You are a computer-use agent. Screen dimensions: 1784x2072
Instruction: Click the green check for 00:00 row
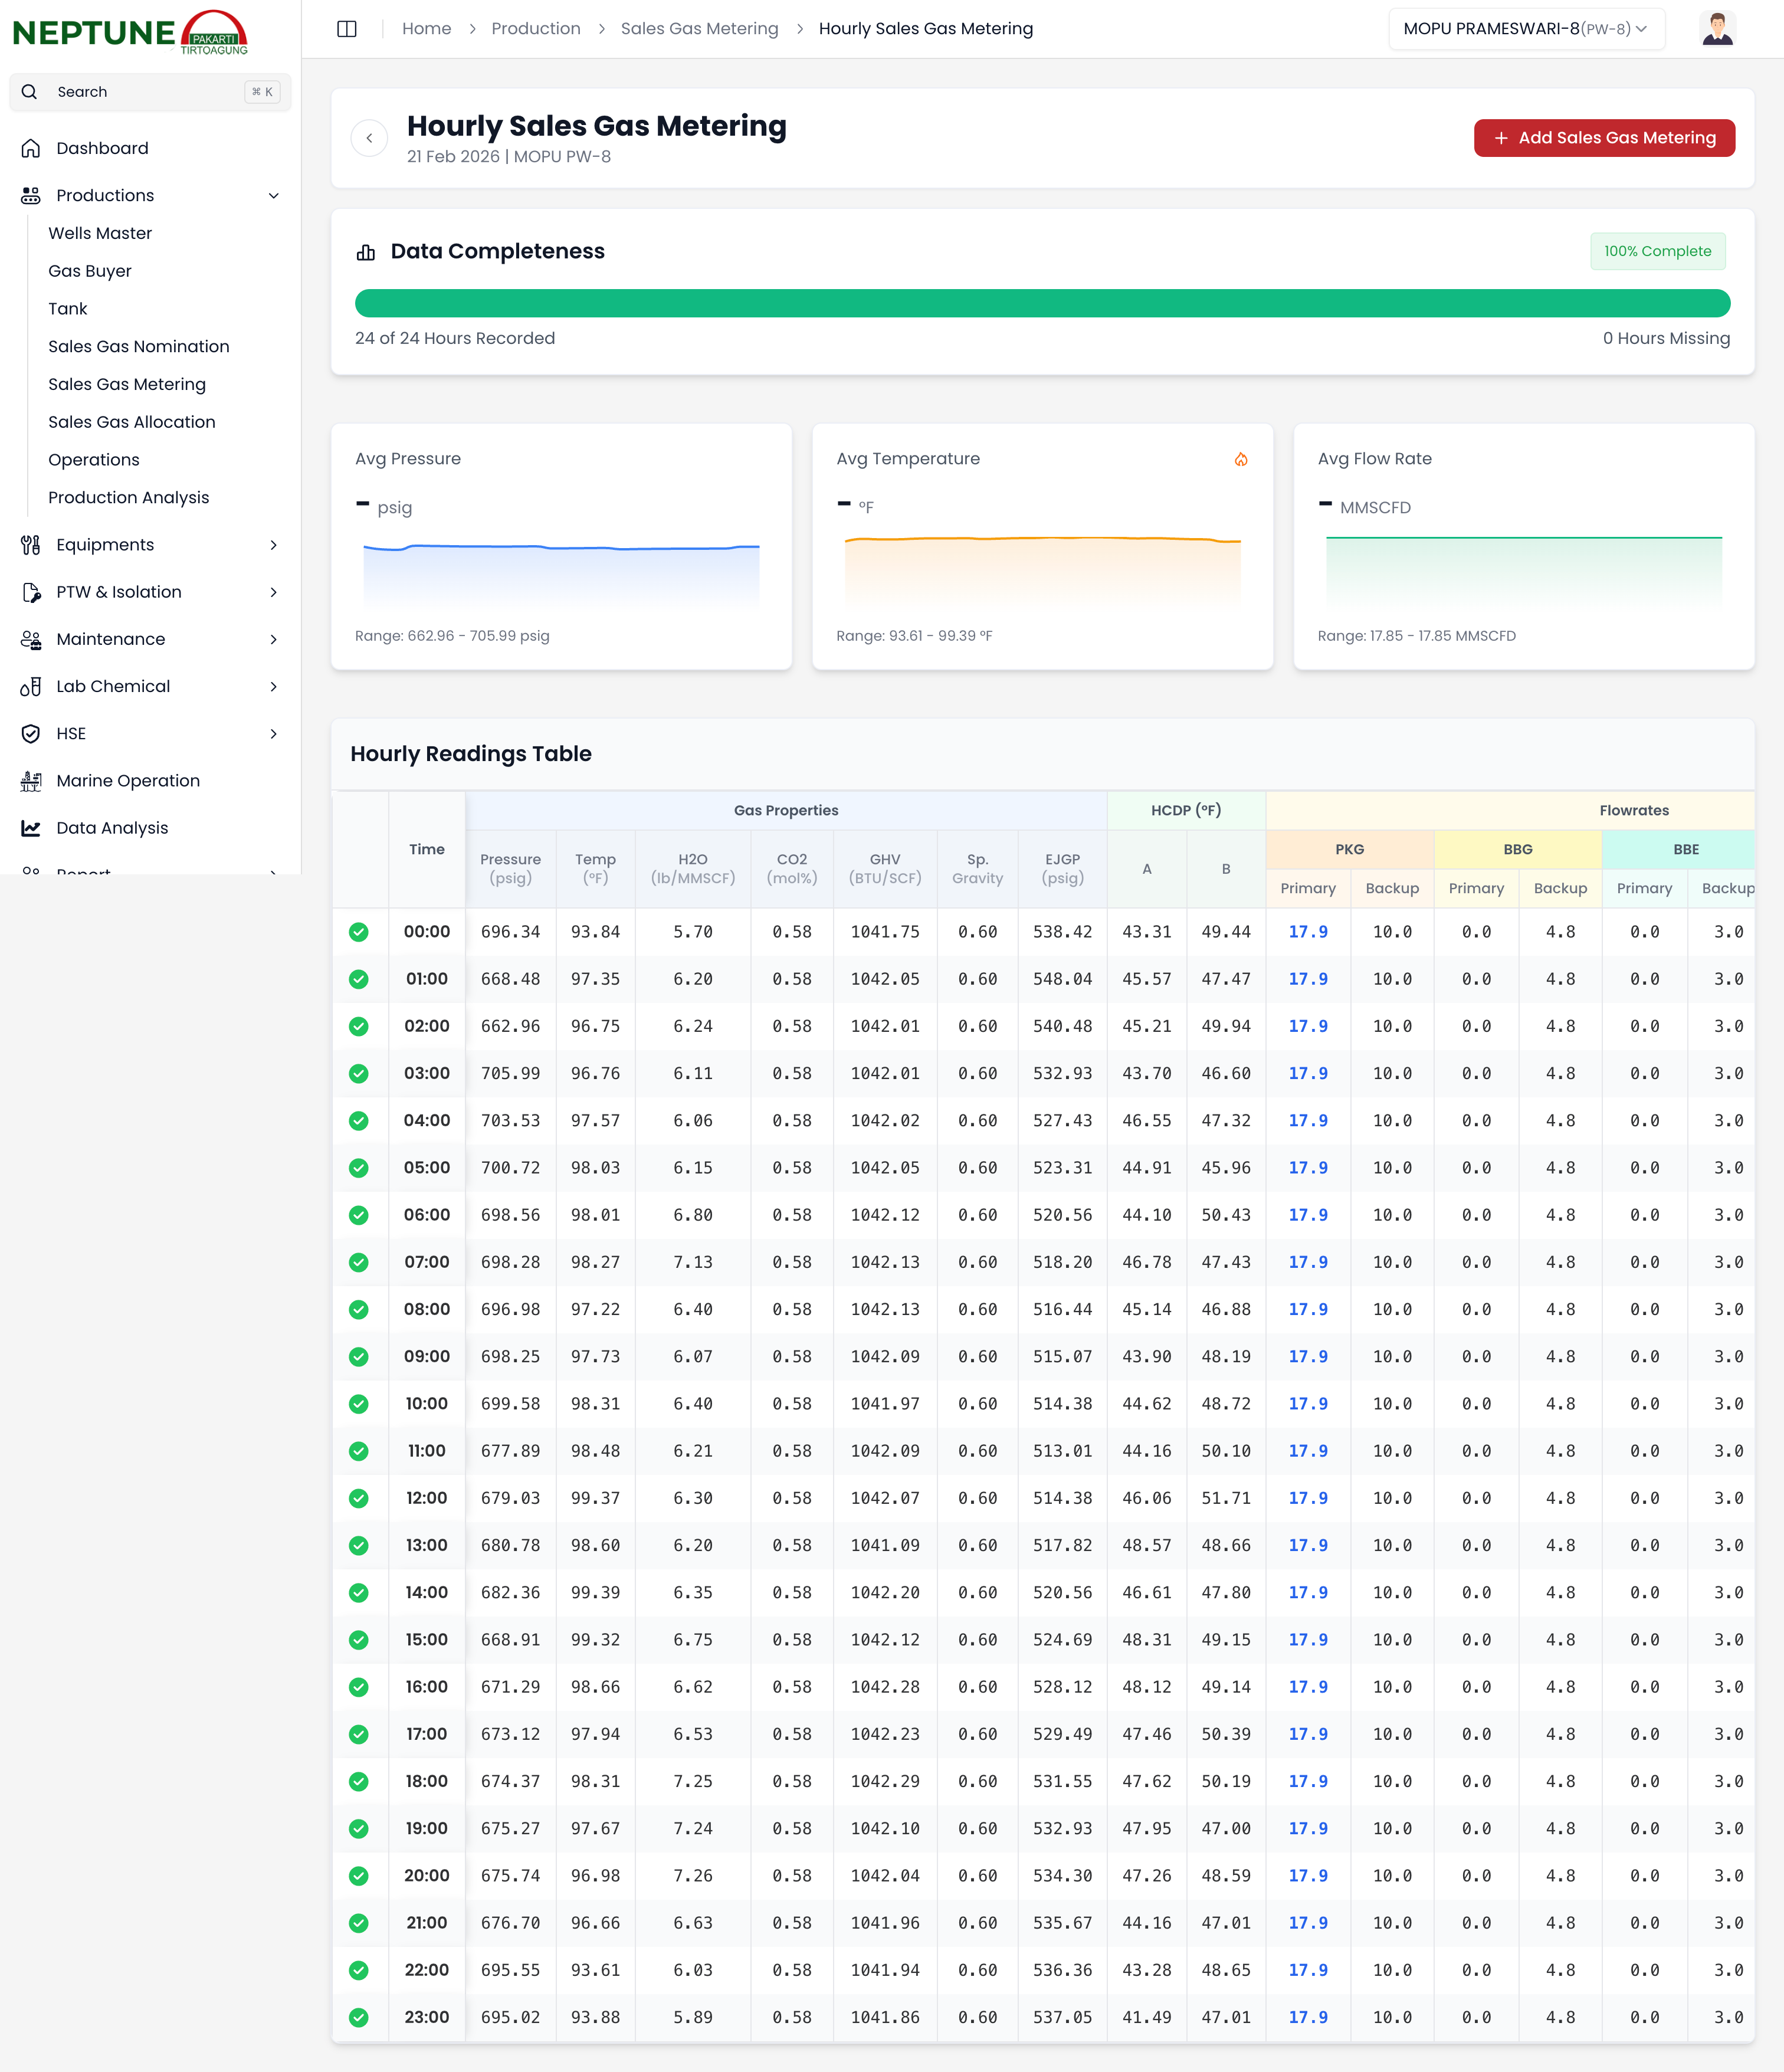359,932
